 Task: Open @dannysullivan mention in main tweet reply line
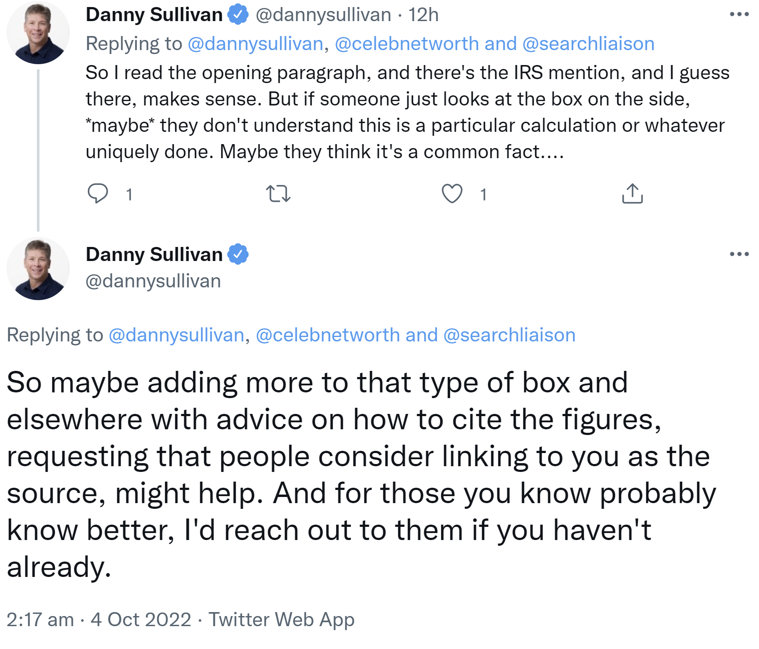176,335
